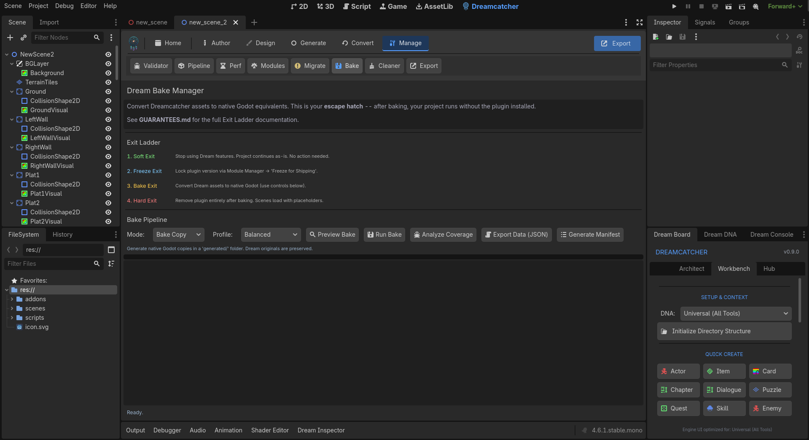This screenshot has width=809, height=440.
Task: Toggle visibility of Plat1Visual
Action: 108,194
